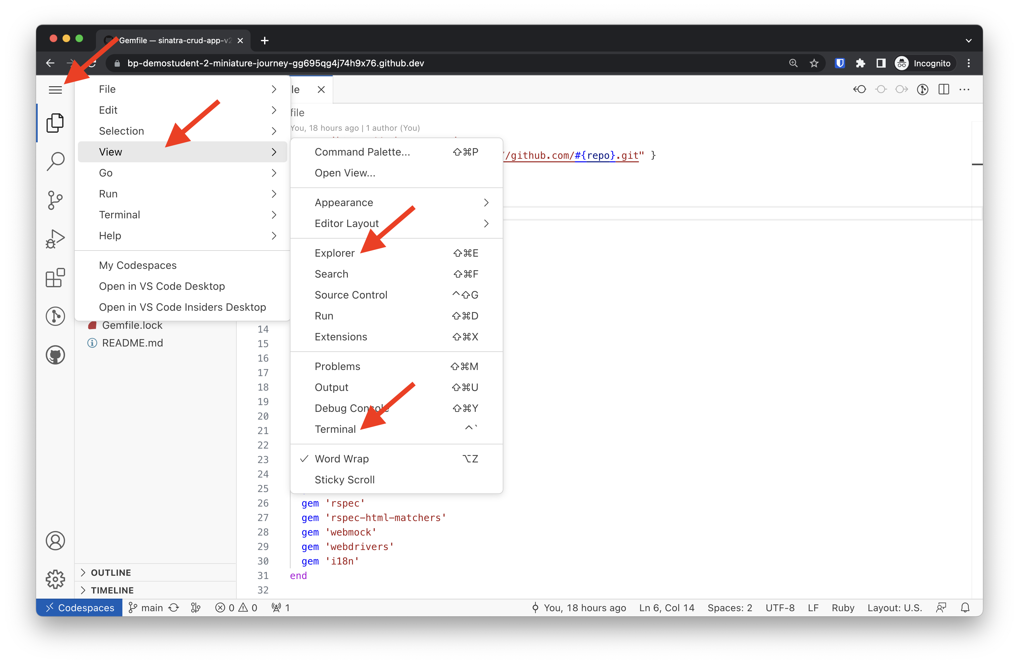This screenshot has height=664, width=1019.
Task: Open Manage gear icon in activity bar
Action: [55, 579]
